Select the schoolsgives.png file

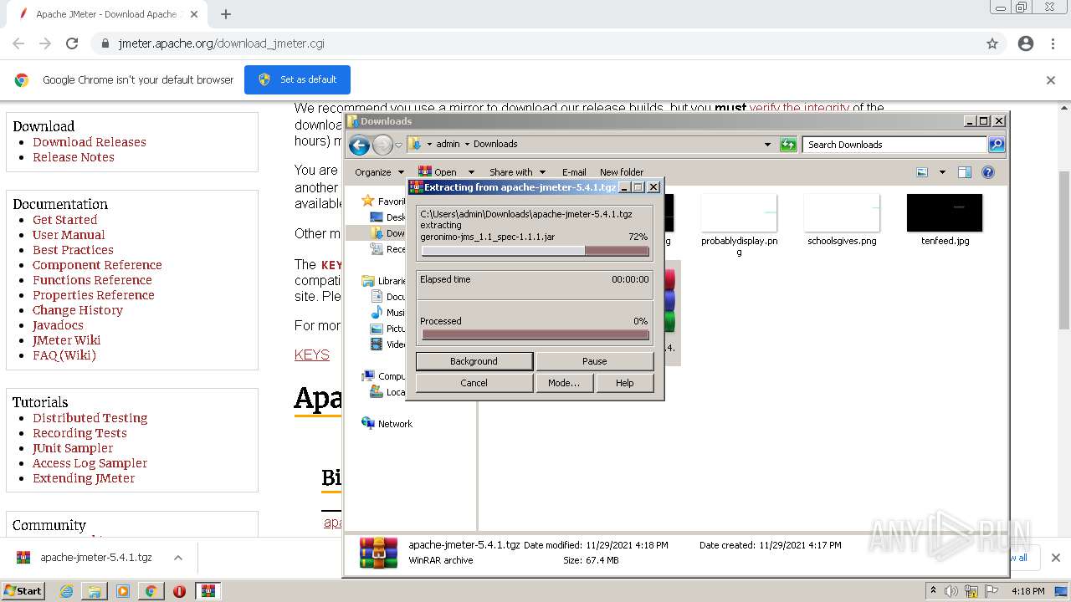click(x=842, y=221)
